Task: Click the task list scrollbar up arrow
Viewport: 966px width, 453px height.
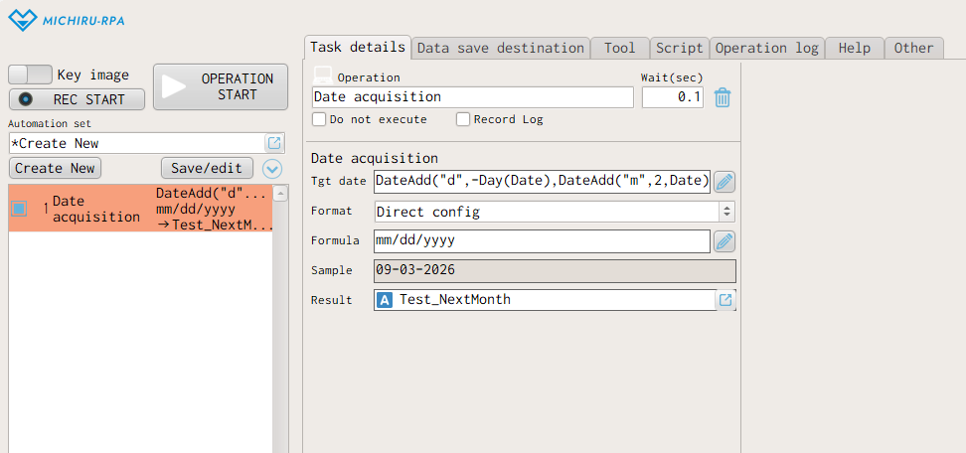Action: point(280,194)
